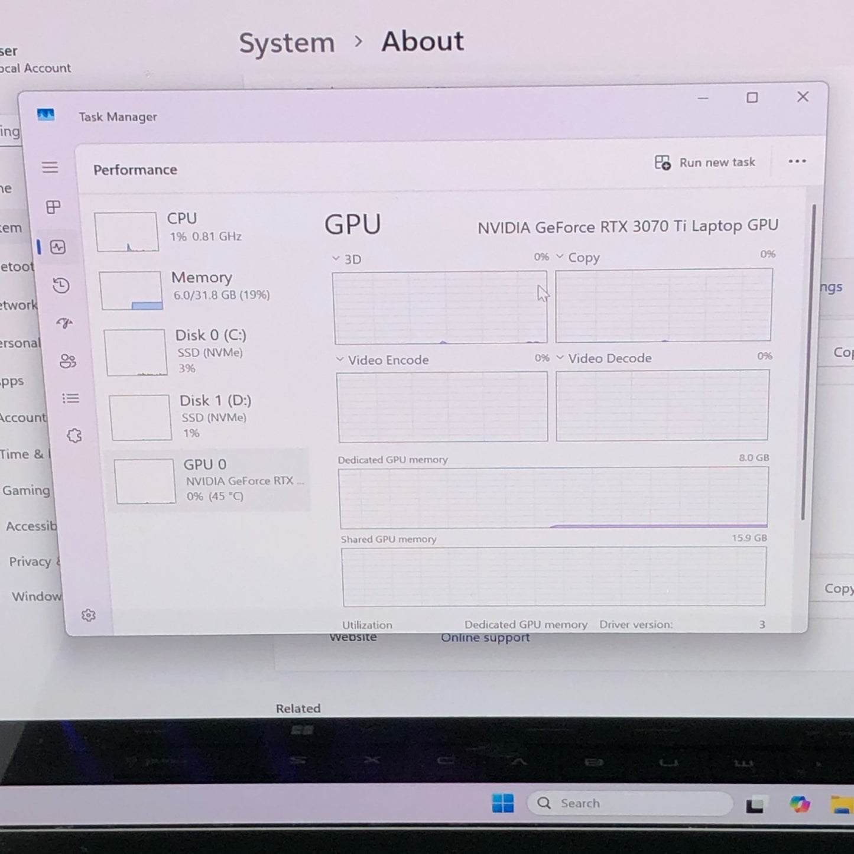Click the Performance page heading

coord(135,170)
